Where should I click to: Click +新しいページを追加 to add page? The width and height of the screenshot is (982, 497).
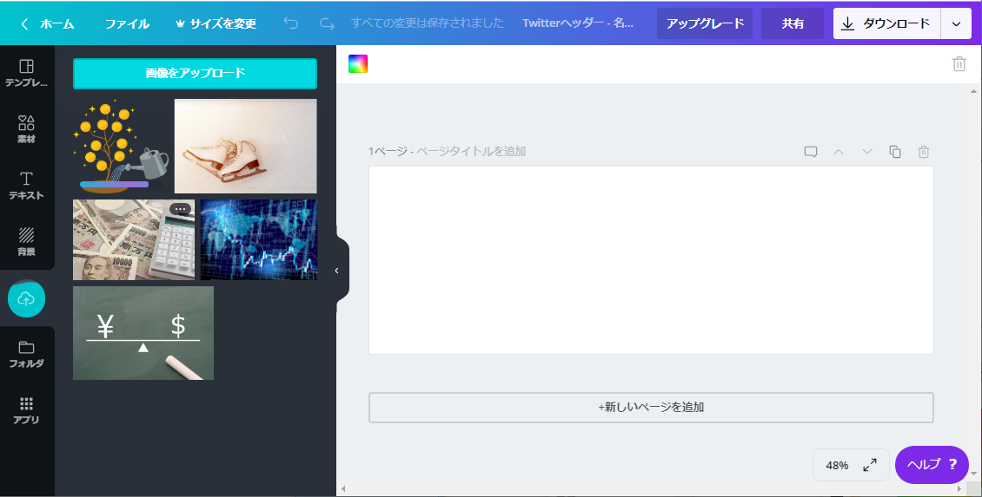[651, 407]
